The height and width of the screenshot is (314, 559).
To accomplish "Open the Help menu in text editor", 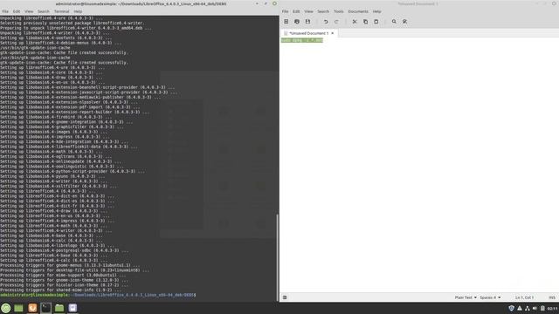I will [x=376, y=11].
